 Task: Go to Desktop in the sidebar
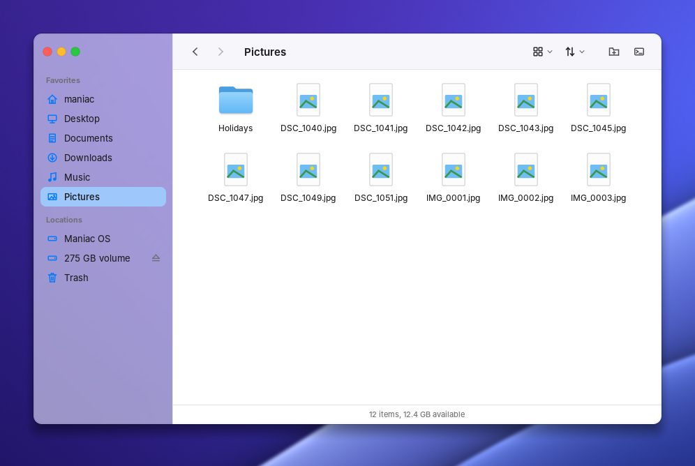[x=103, y=119]
